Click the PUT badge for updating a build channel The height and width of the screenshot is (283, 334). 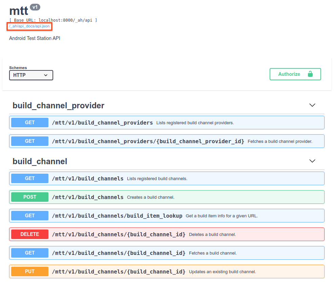tap(29, 271)
